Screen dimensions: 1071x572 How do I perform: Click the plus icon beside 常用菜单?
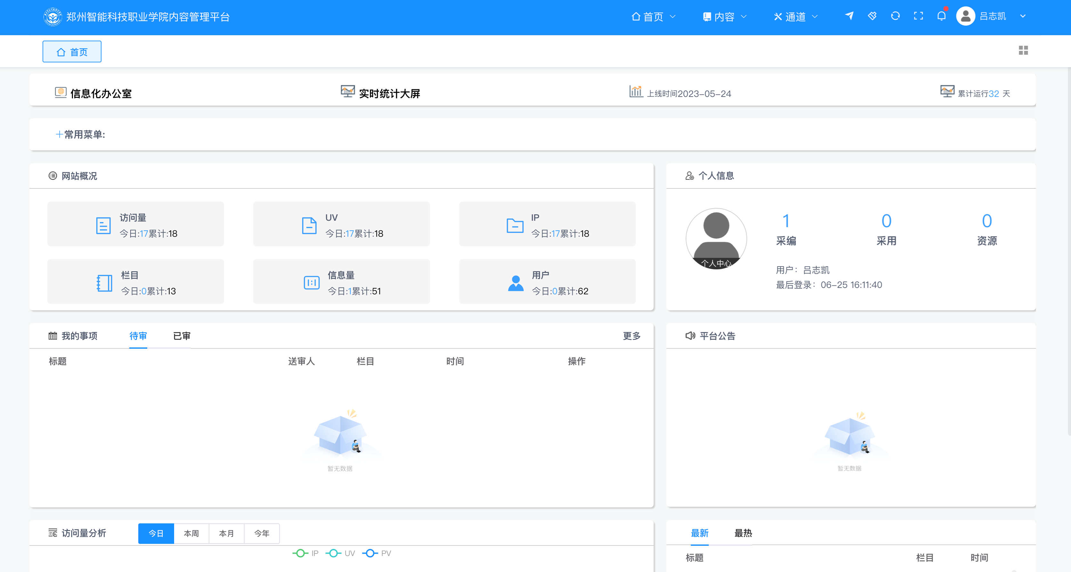click(x=60, y=134)
